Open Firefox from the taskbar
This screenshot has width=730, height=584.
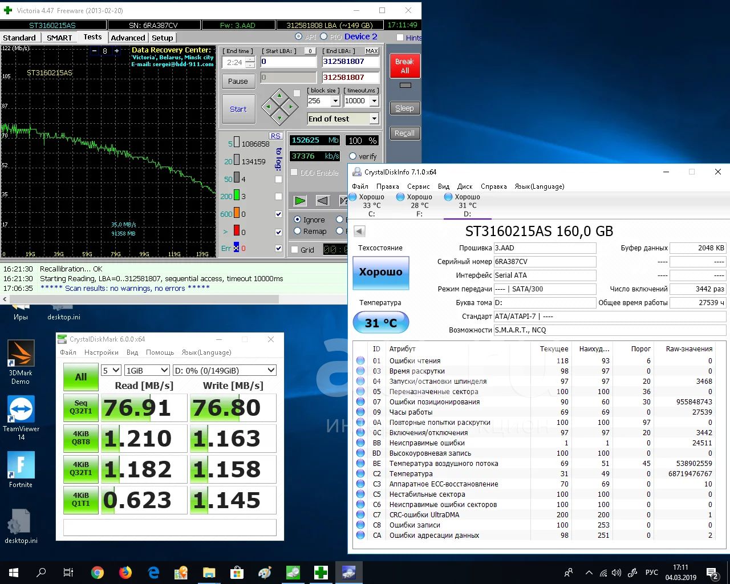[125, 573]
